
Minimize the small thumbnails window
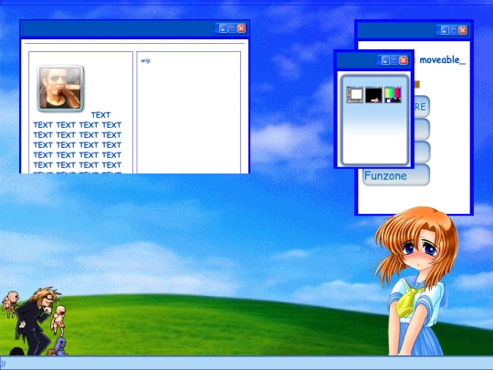point(385,60)
